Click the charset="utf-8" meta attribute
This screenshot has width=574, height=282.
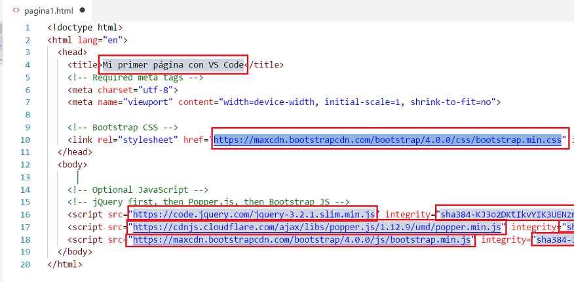pos(135,90)
